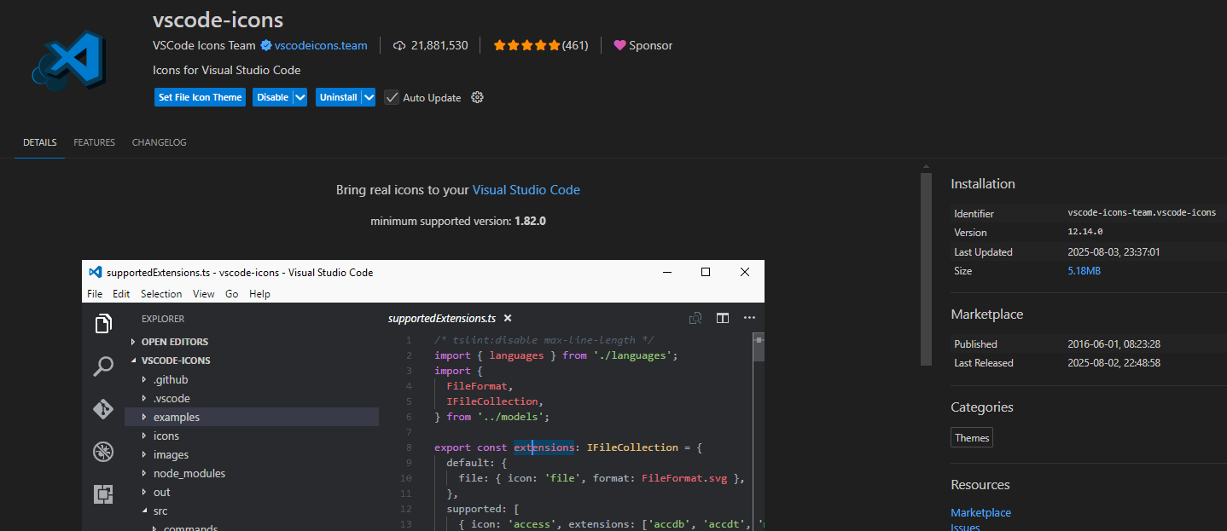Viewport: 1227px width, 531px height.
Task: Click Last Updated date 2025-08-03 value
Action: (1114, 252)
